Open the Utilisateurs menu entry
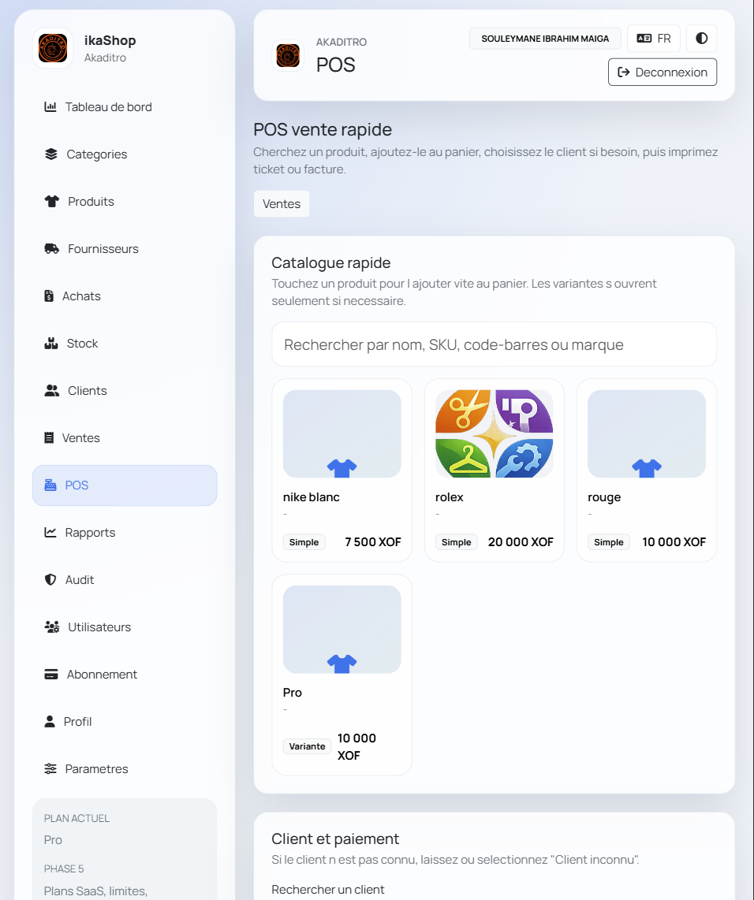This screenshot has width=754, height=900. 99,627
